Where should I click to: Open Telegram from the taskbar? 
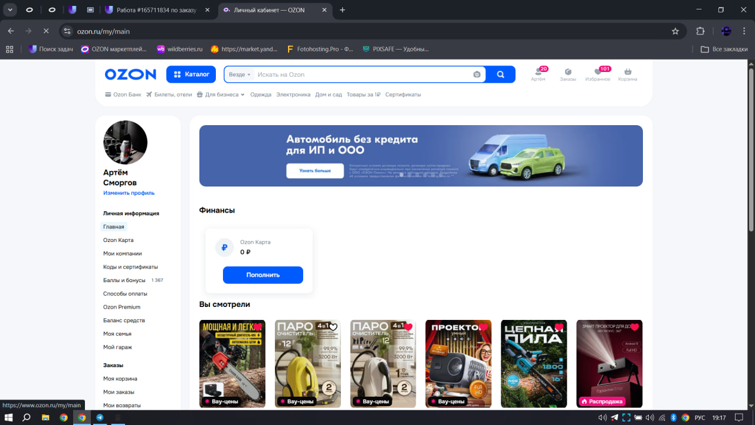(x=100, y=417)
